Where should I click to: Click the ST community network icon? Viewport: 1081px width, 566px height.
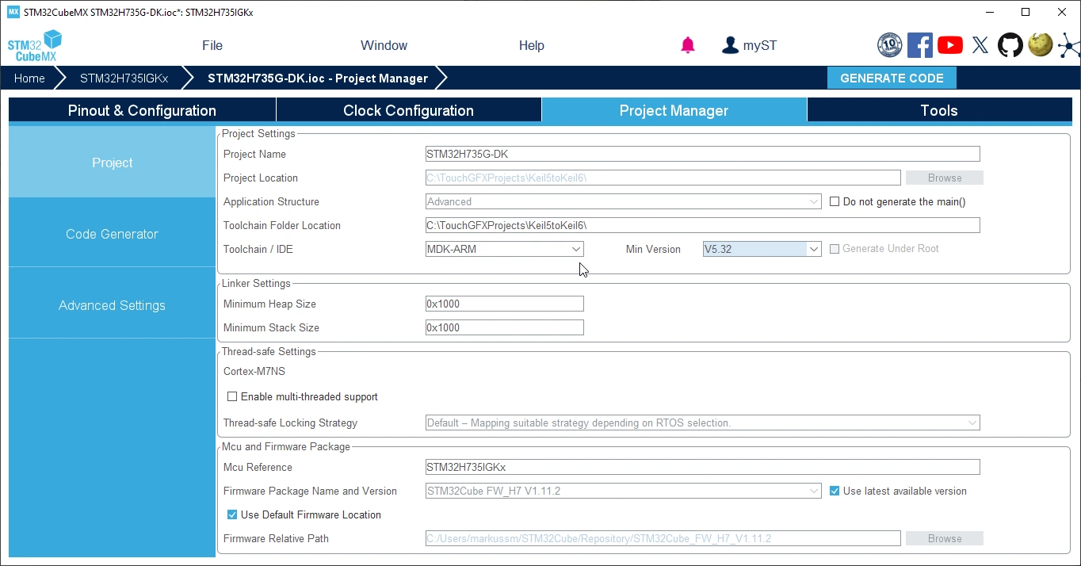pyautogui.click(x=1068, y=45)
